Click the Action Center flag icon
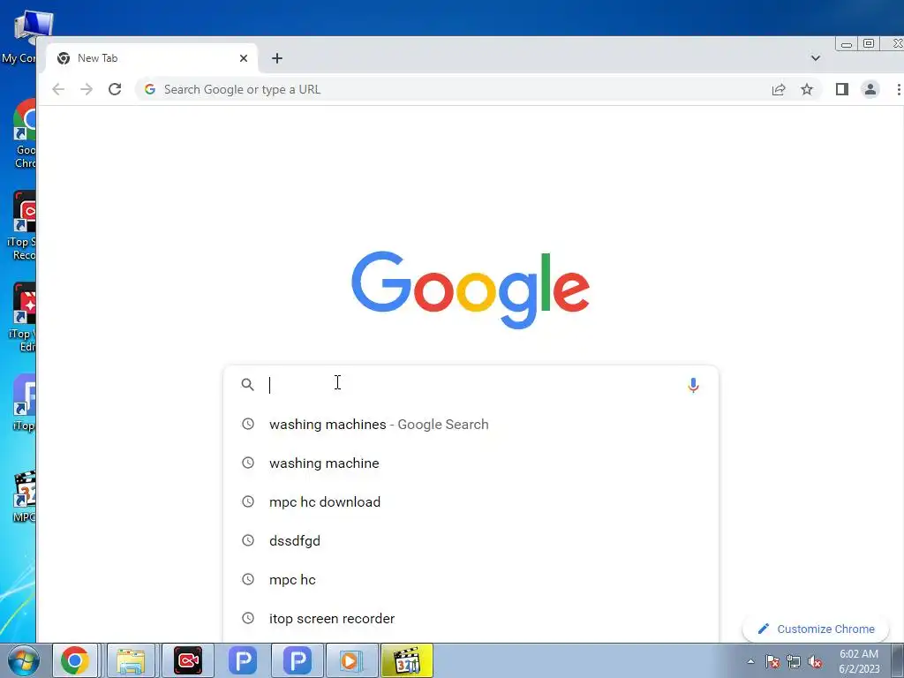Screen dimensions: 904x678 click(772, 661)
